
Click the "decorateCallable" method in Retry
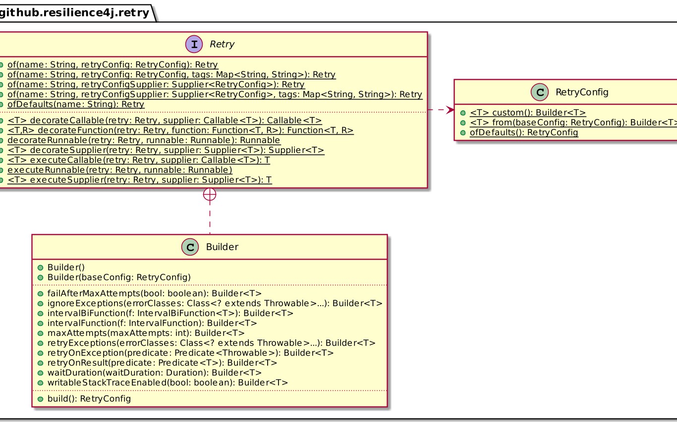(x=165, y=121)
